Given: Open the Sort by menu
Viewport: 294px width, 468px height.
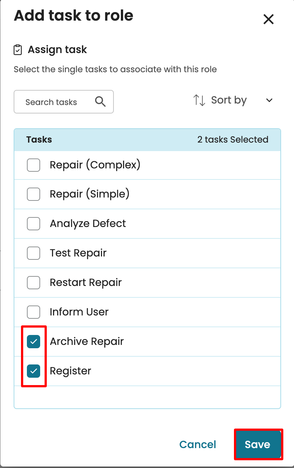Looking at the screenshot, I should coord(229,100).
